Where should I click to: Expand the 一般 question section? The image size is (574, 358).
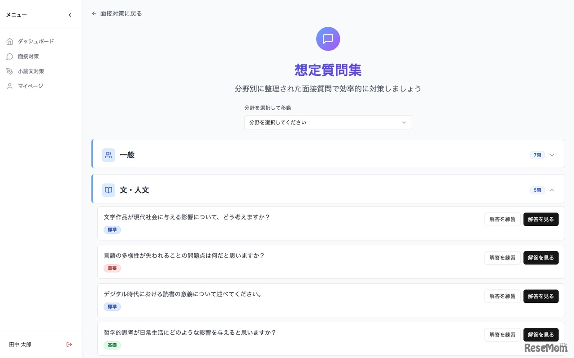[x=552, y=155]
